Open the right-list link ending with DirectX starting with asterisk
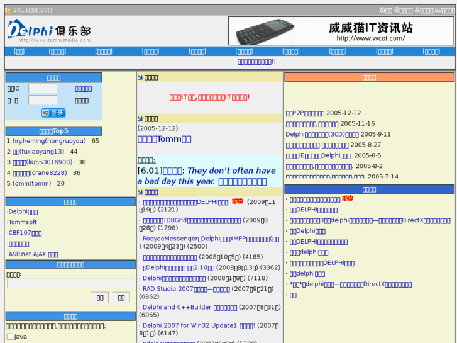 point(351,284)
